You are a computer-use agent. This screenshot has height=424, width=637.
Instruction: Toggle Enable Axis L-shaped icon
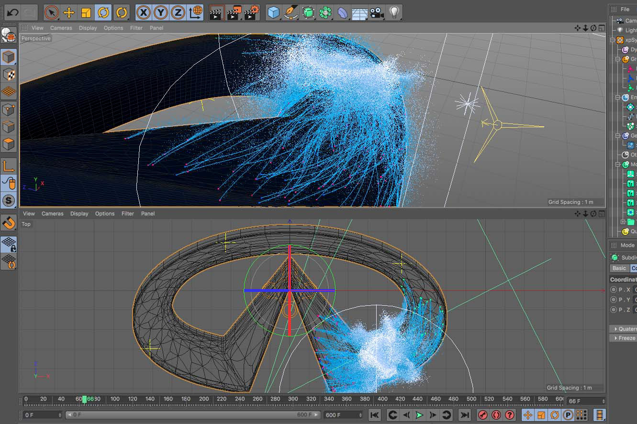click(9, 166)
